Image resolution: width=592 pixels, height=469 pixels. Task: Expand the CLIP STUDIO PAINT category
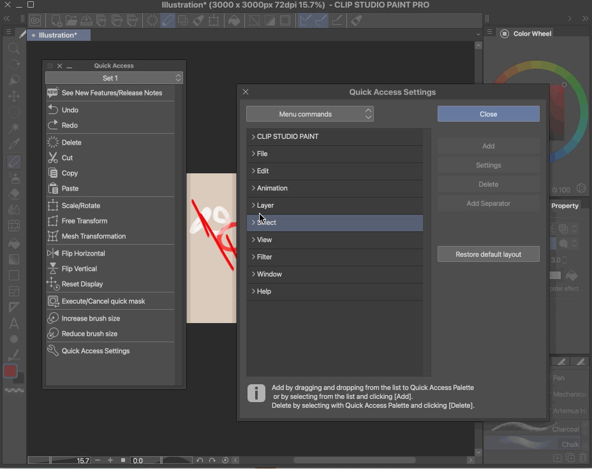coord(334,136)
